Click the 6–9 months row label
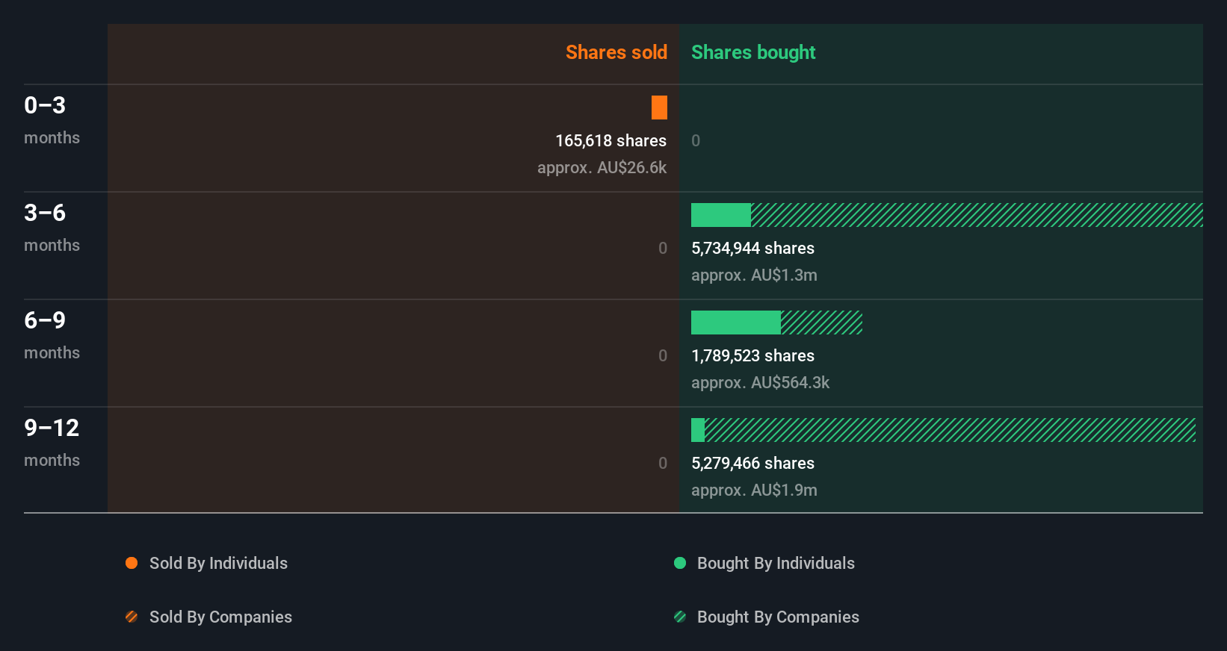The image size is (1227, 651). 52,334
